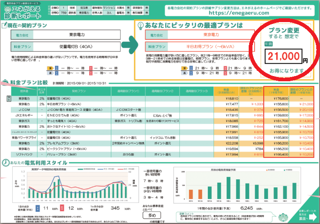Click the 東急パワーサプライ provider cell

(x=24, y=138)
